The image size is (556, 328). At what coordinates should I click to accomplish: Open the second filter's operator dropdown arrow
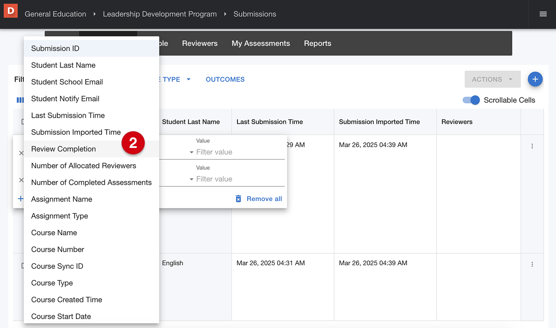point(191,180)
